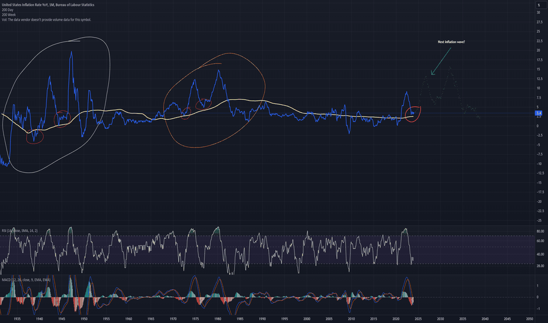
Task: Select the United States Inflation Rate YoY title
Action: coord(48,5)
